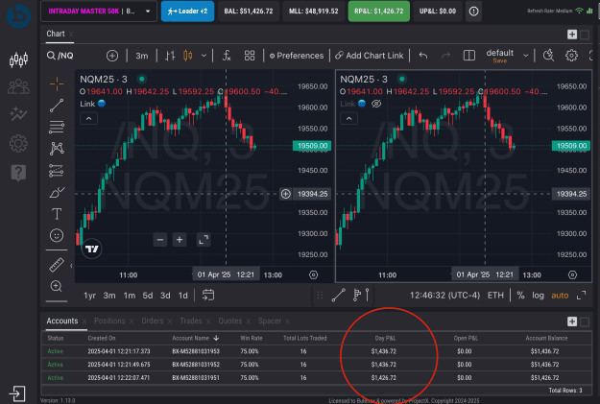Select the forecasting position tool
This screenshot has height=404, width=600.
57,171
